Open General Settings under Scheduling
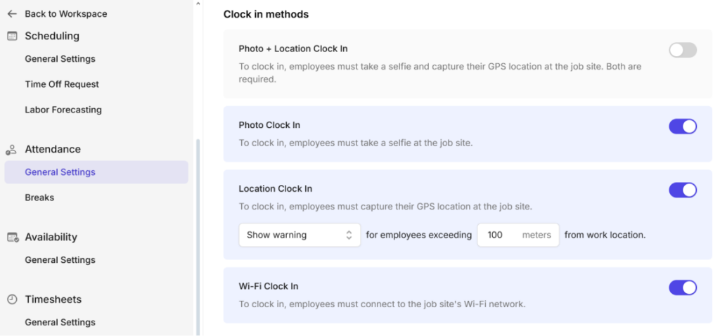 (x=60, y=59)
